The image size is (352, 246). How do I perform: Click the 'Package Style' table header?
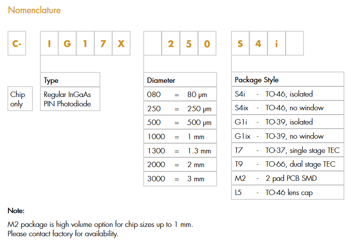point(287,80)
